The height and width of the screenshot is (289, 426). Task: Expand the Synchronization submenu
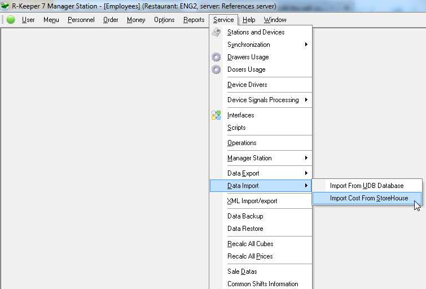(261, 45)
